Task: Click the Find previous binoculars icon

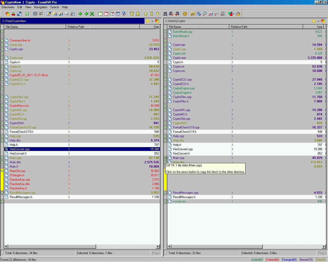Action: 177,14
